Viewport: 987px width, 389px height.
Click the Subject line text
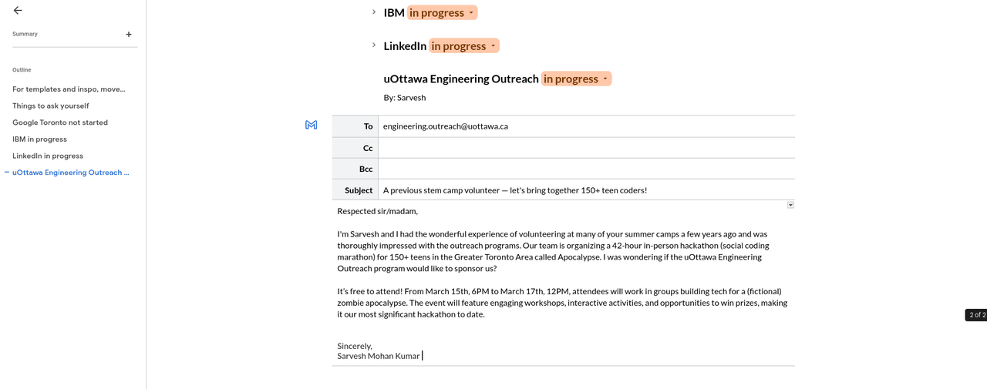[x=514, y=190]
